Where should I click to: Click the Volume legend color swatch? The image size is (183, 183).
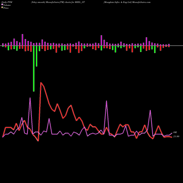tap(2, 5)
